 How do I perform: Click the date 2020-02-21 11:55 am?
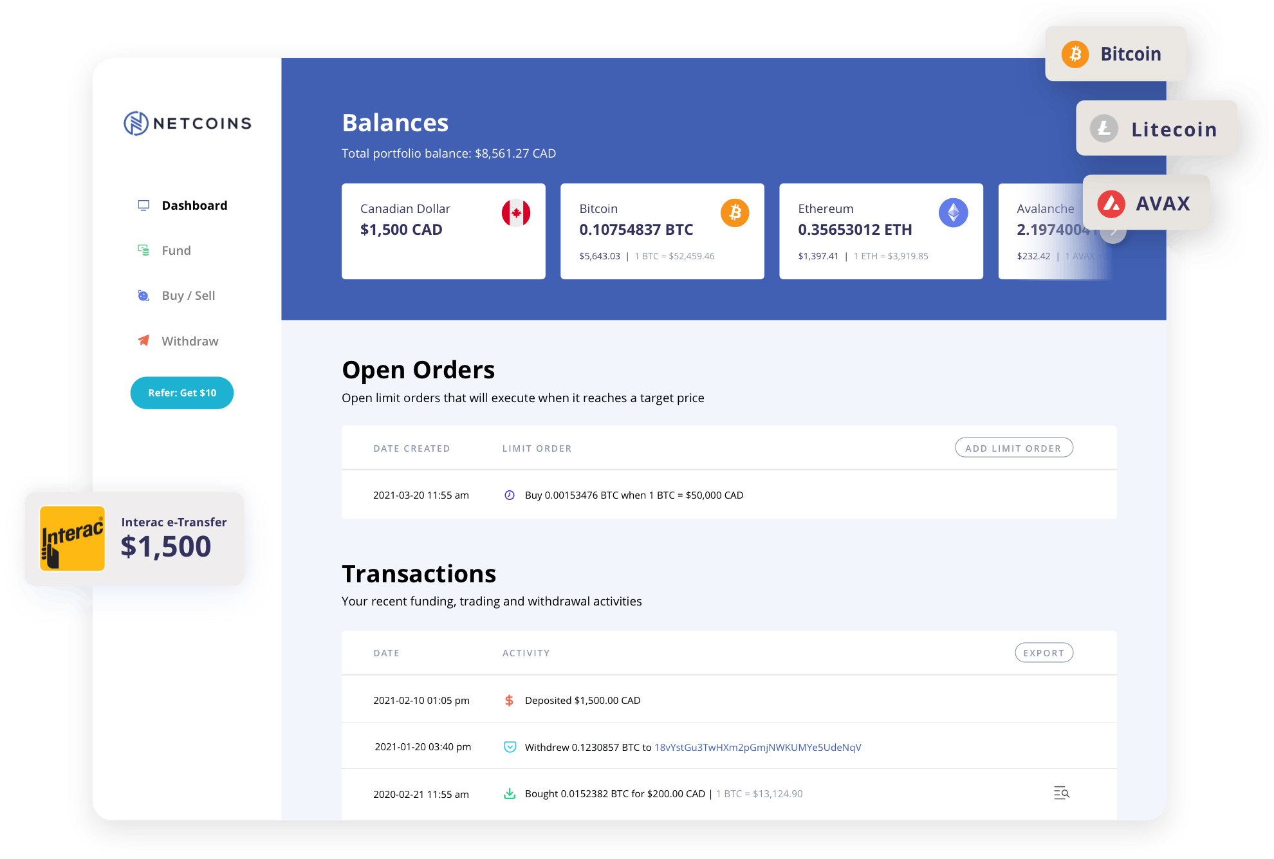tap(421, 794)
